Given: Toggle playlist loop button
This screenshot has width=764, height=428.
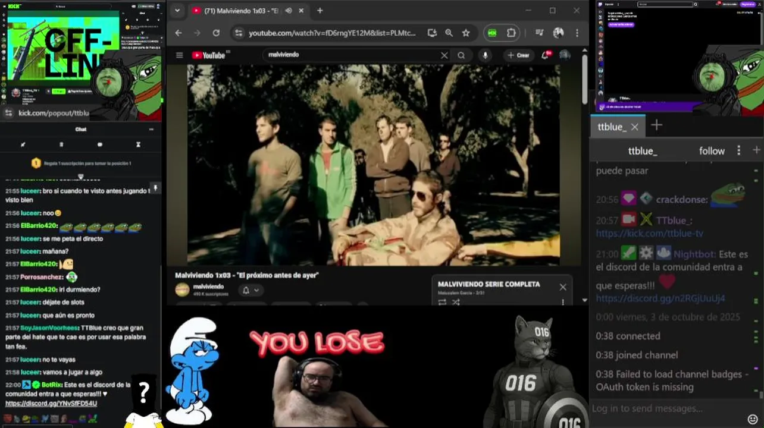Looking at the screenshot, I should coord(442,302).
